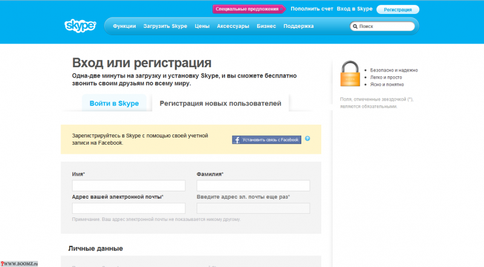Focus the Поиск search field
The image size is (484, 267).
[382, 26]
